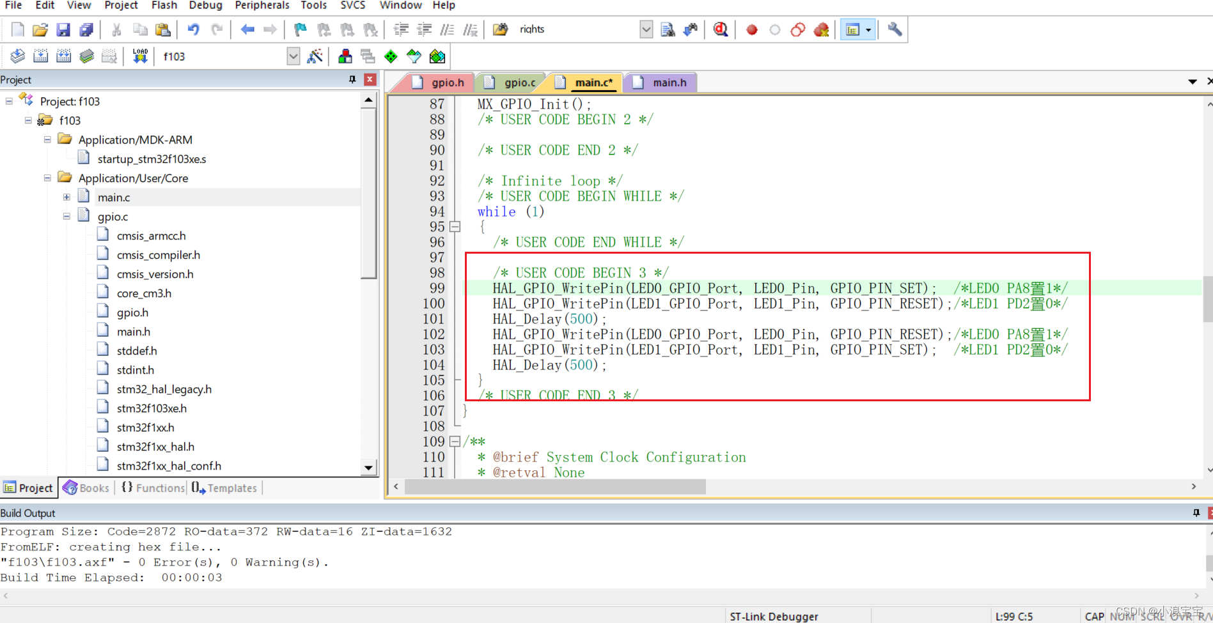
Task: Open Manage Run-Time Environment
Action: pyautogui.click(x=391, y=56)
